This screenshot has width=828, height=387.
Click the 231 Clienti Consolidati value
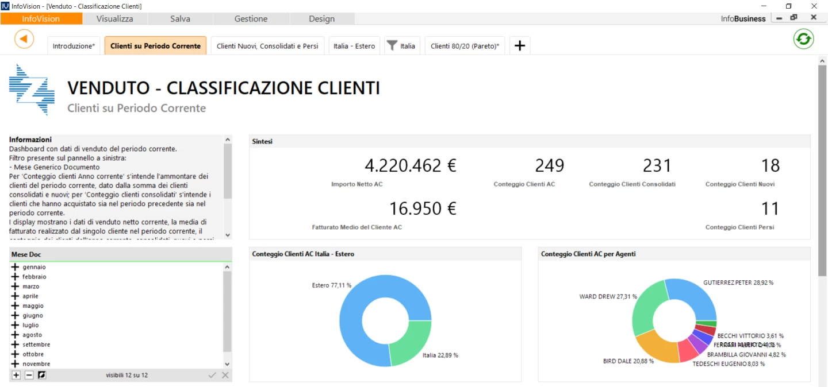[657, 165]
